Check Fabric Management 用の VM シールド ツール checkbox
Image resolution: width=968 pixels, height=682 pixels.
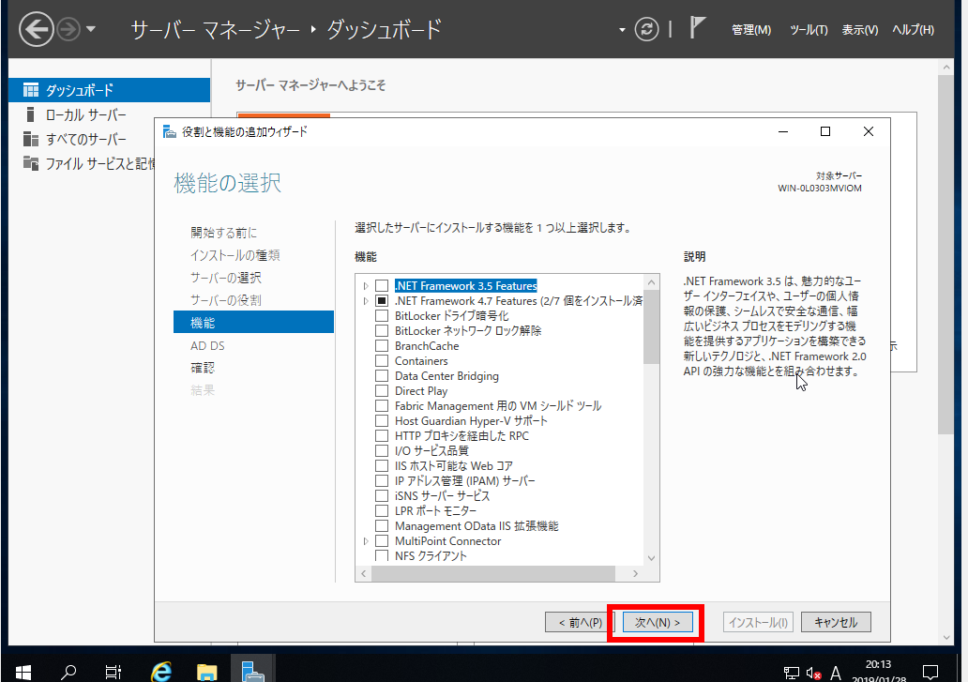382,406
